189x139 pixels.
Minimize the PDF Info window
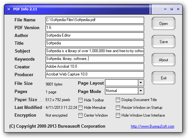165,9
